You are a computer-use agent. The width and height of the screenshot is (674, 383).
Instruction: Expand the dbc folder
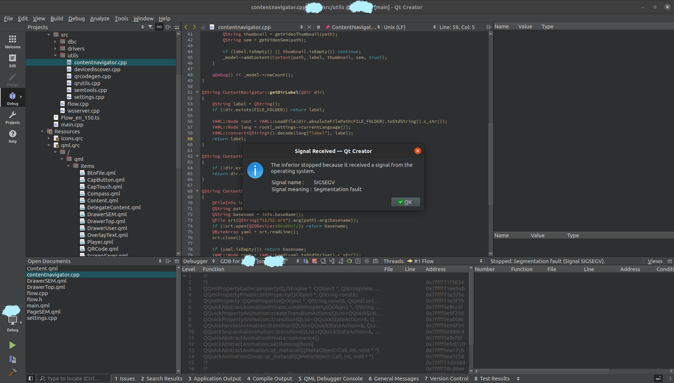[55, 42]
